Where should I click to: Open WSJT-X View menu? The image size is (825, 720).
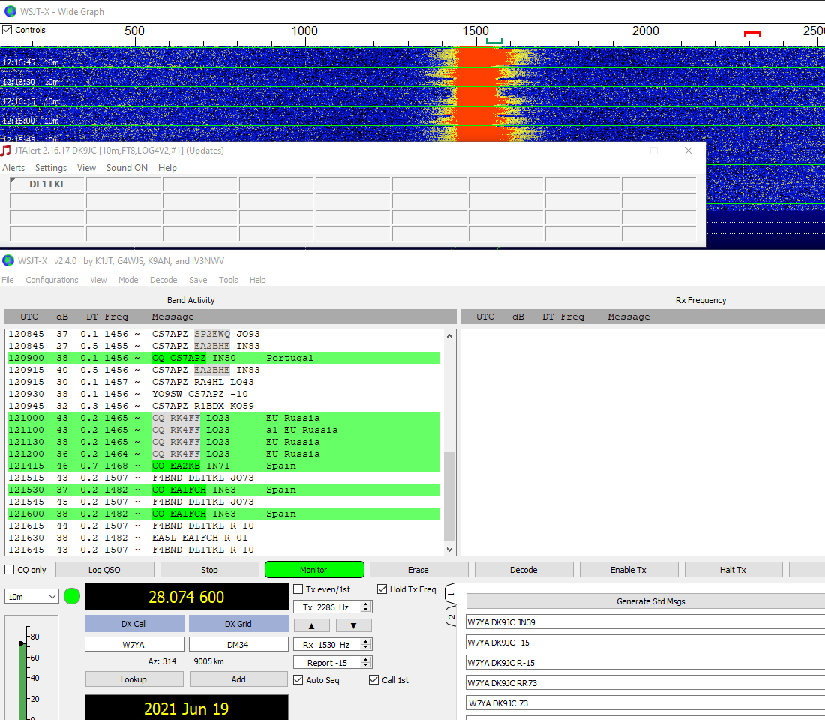click(x=98, y=280)
